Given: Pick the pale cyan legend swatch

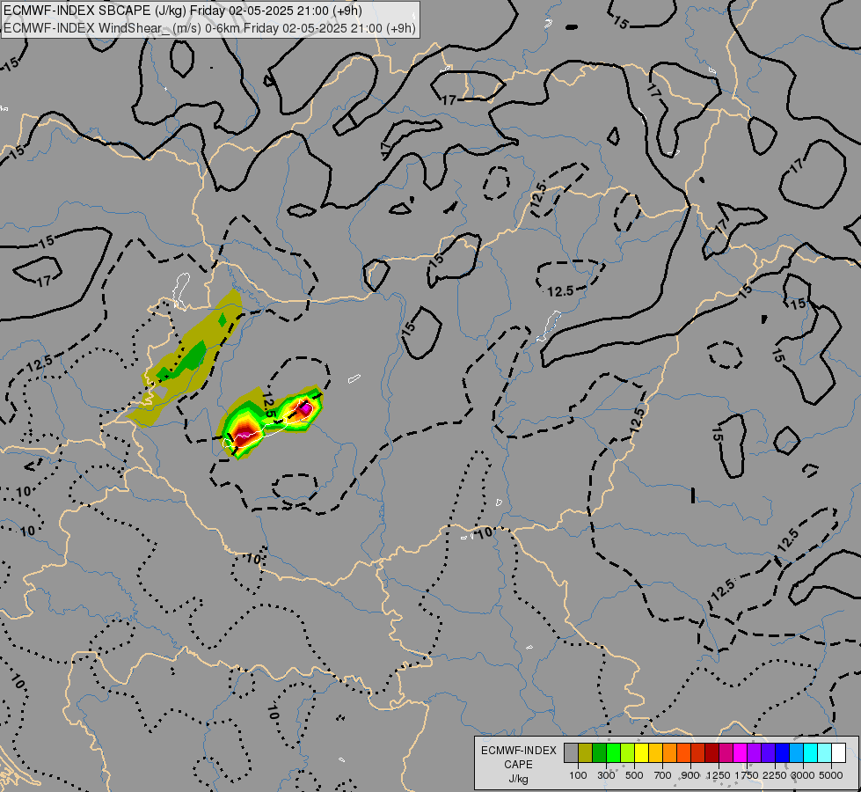Looking at the screenshot, I should (825, 753).
